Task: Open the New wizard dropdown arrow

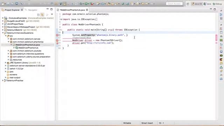Action: pos(5,4)
